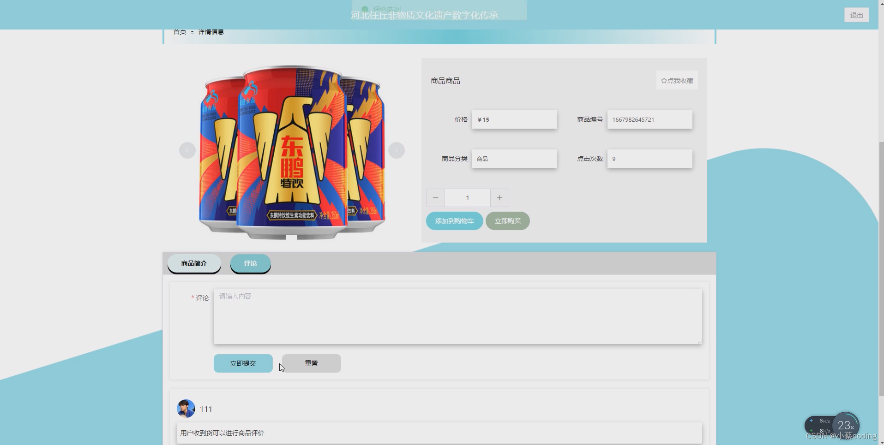Click the 点击次数 field
The image size is (884, 445).
point(649,159)
